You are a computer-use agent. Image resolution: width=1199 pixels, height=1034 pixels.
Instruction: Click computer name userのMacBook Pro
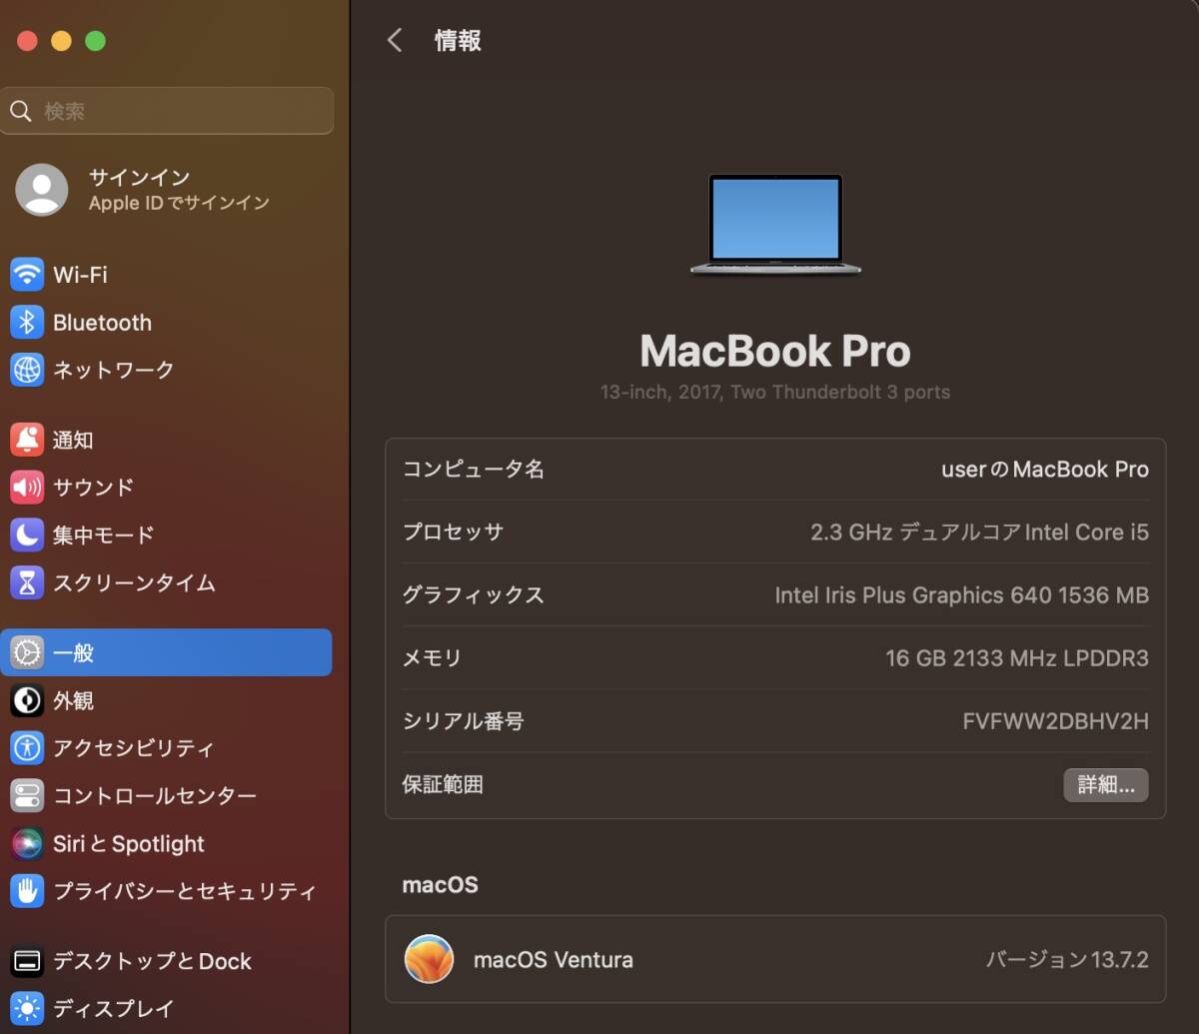point(1045,469)
